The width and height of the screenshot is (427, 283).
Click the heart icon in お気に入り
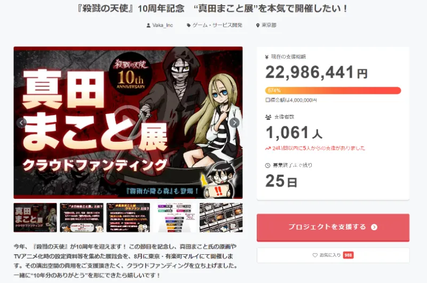tap(315, 255)
